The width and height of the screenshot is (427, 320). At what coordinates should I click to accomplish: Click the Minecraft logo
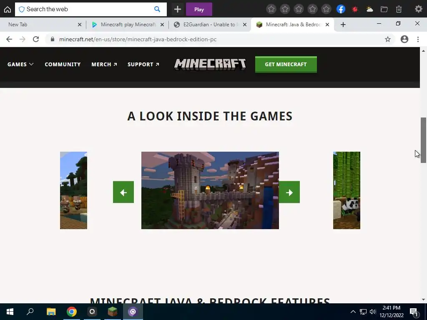(x=210, y=65)
